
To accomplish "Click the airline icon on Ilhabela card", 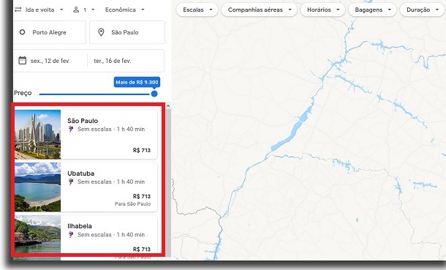I will click(71, 235).
